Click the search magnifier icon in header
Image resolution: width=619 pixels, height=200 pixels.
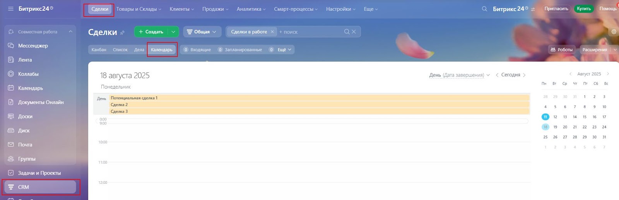(x=484, y=8)
